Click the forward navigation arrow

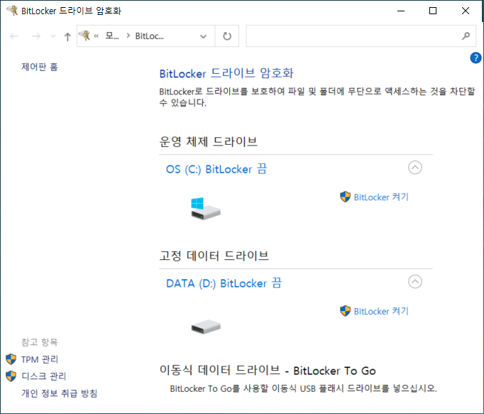pyautogui.click(x=36, y=36)
